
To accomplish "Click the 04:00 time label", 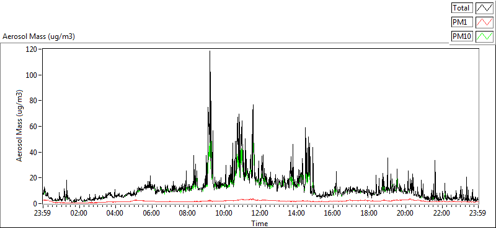I will pos(115,213).
